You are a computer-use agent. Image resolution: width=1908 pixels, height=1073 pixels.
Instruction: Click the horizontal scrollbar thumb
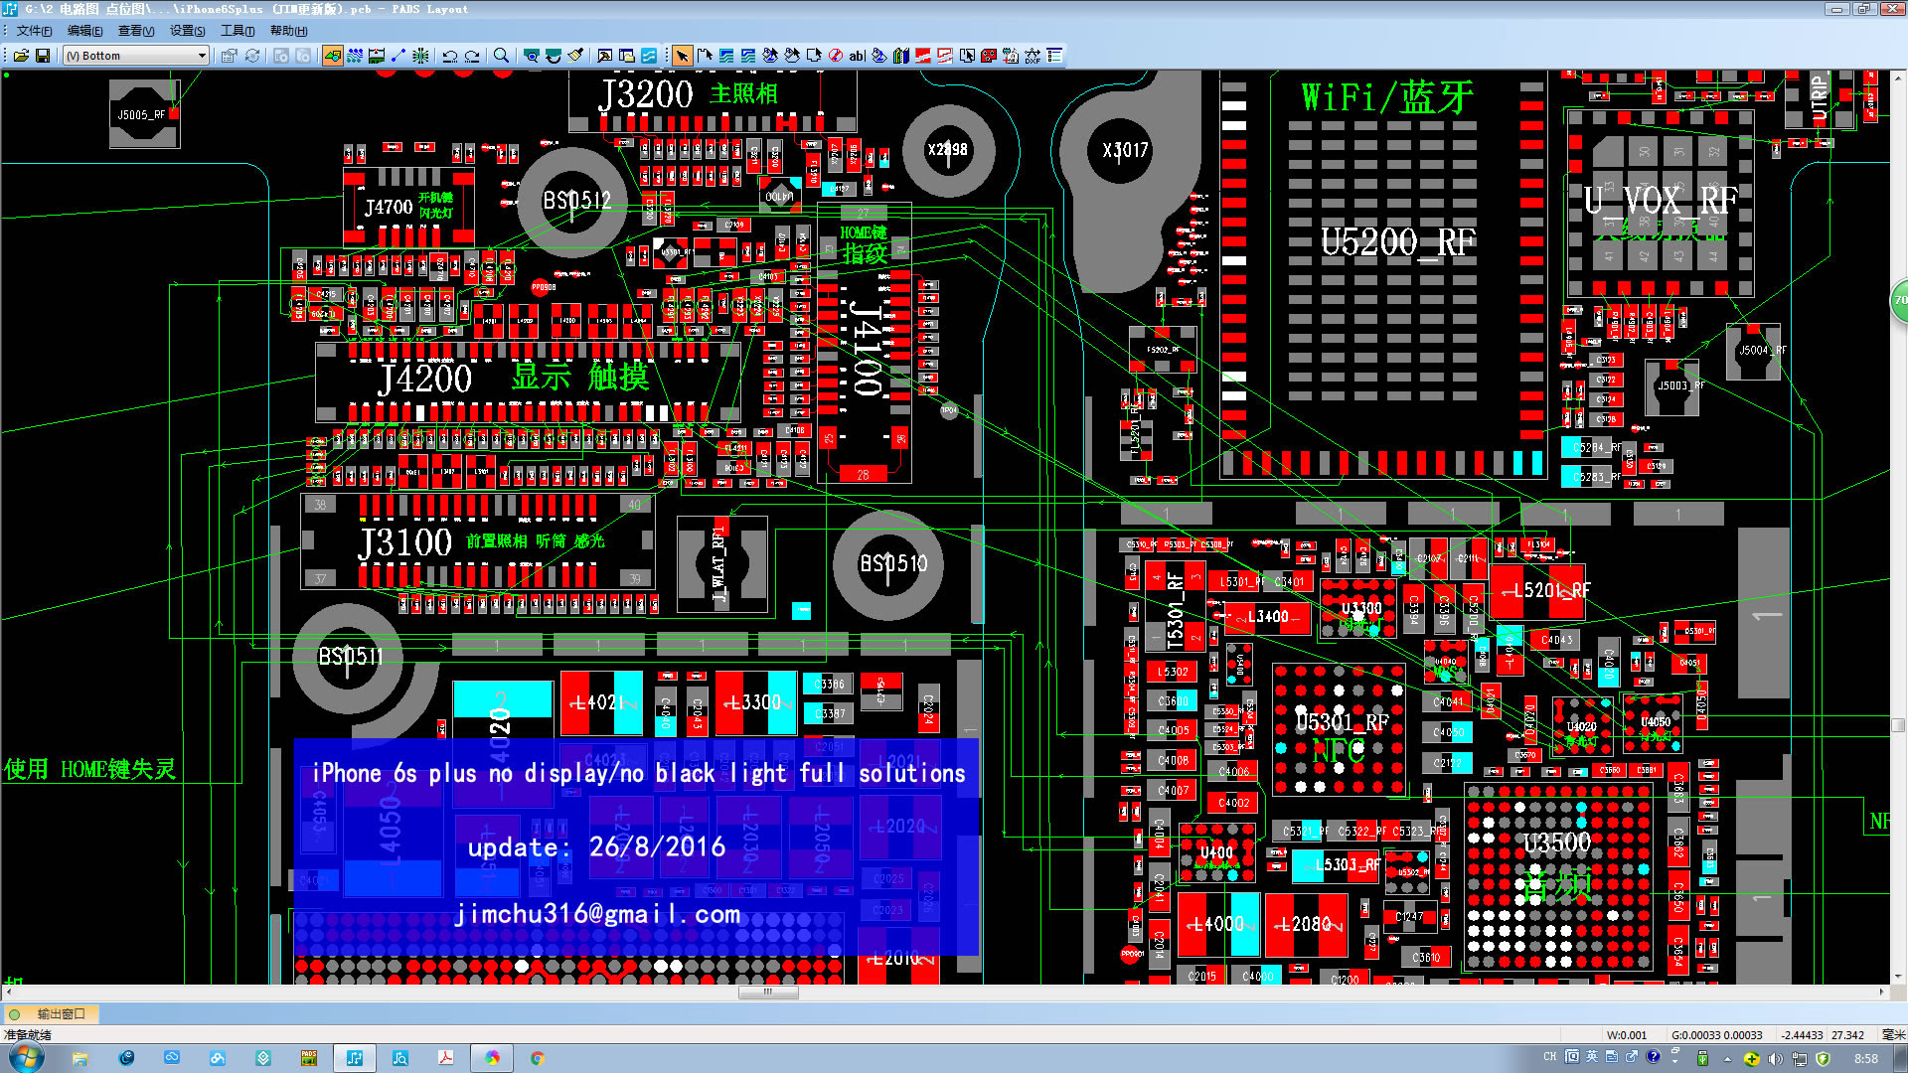(x=767, y=992)
